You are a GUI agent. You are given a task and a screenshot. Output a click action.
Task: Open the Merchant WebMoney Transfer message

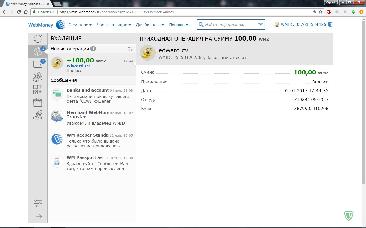[92, 118]
